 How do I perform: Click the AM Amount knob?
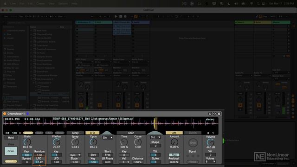point(174,142)
